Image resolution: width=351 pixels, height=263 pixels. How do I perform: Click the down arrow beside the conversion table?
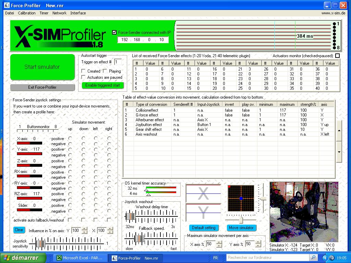pos(339,152)
